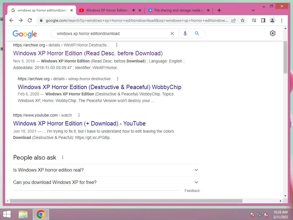
Task: Click archive.org WinXP.Horror.Destructiv breadcrumb
Action: click(x=61, y=45)
